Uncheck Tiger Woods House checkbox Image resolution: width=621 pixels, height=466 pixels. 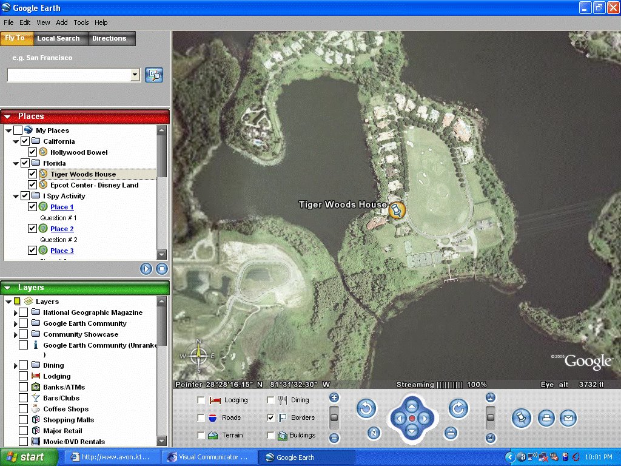(x=33, y=174)
